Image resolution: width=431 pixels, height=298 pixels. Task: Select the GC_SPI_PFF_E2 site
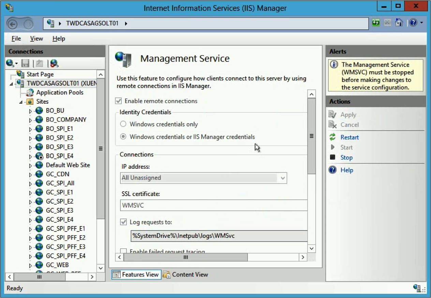point(65,238)
